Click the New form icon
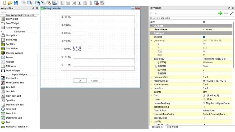The height and width of the screenshot is (132, 235). tap(4, 3)
